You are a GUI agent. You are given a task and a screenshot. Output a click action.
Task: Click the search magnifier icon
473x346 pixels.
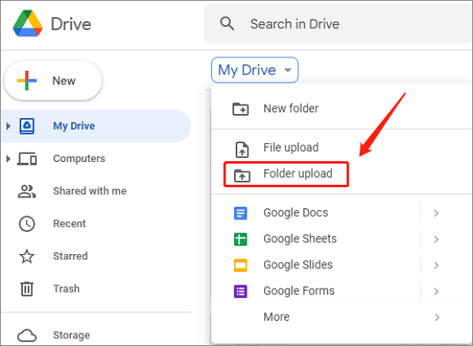click(228, 24)
